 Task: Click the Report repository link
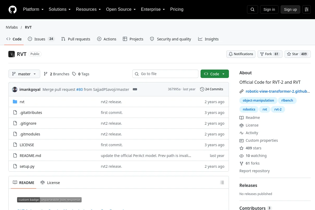(255, 171)
